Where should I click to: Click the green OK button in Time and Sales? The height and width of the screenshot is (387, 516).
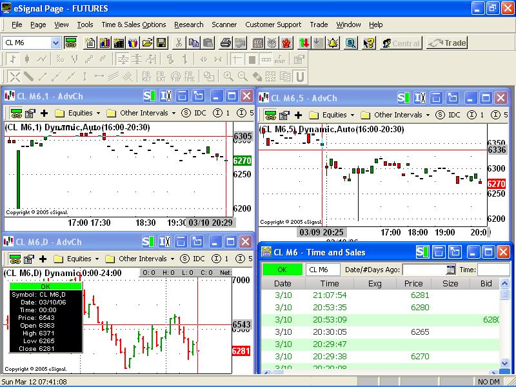point(282,270)
